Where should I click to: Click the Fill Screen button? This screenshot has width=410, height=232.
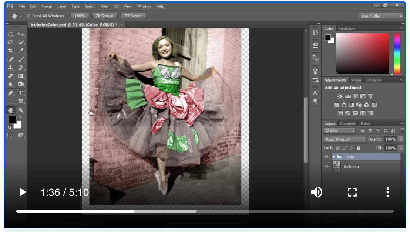click(x=133, y=16)
